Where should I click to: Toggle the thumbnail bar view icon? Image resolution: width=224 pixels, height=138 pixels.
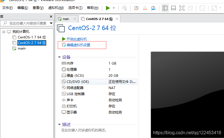(x=174, y=8)
